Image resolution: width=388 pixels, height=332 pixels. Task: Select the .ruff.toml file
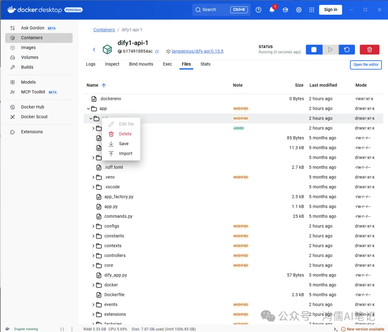[x=114, y=167]
